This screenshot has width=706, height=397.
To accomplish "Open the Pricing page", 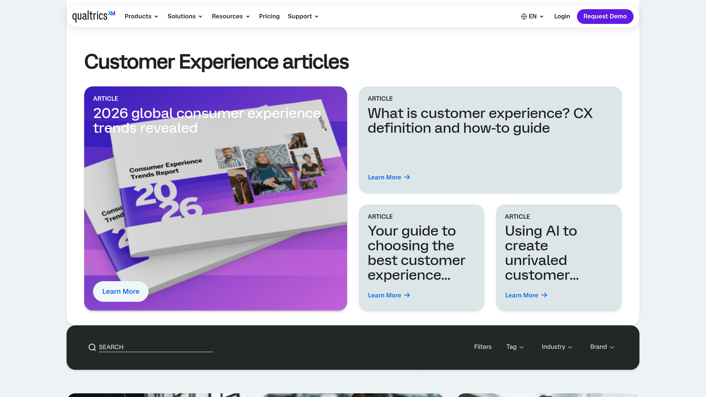I will [x=269, y=16].
